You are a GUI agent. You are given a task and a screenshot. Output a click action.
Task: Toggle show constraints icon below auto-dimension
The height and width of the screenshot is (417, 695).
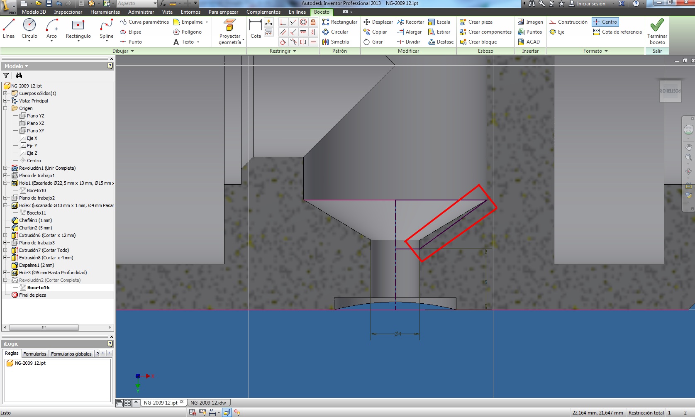(269, 32)
